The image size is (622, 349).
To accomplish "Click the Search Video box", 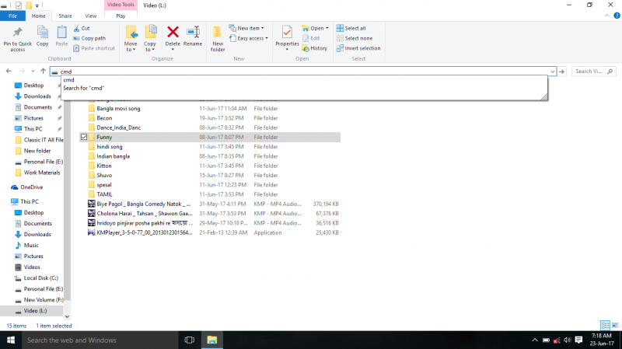I will [594, 72].
